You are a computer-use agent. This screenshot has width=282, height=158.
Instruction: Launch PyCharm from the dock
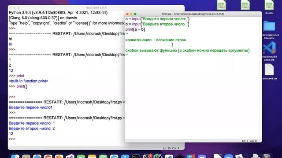pyautogui.click(x=158, y=156)
